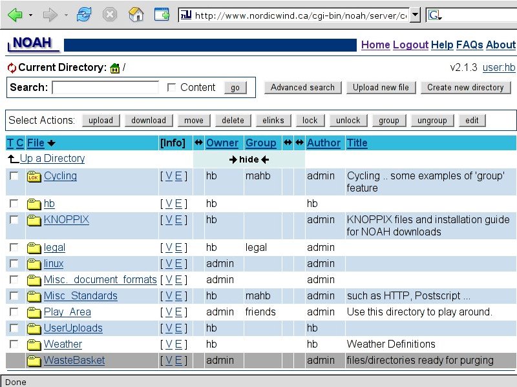Click the red refresh icon near Current Directory

point(12,68)
